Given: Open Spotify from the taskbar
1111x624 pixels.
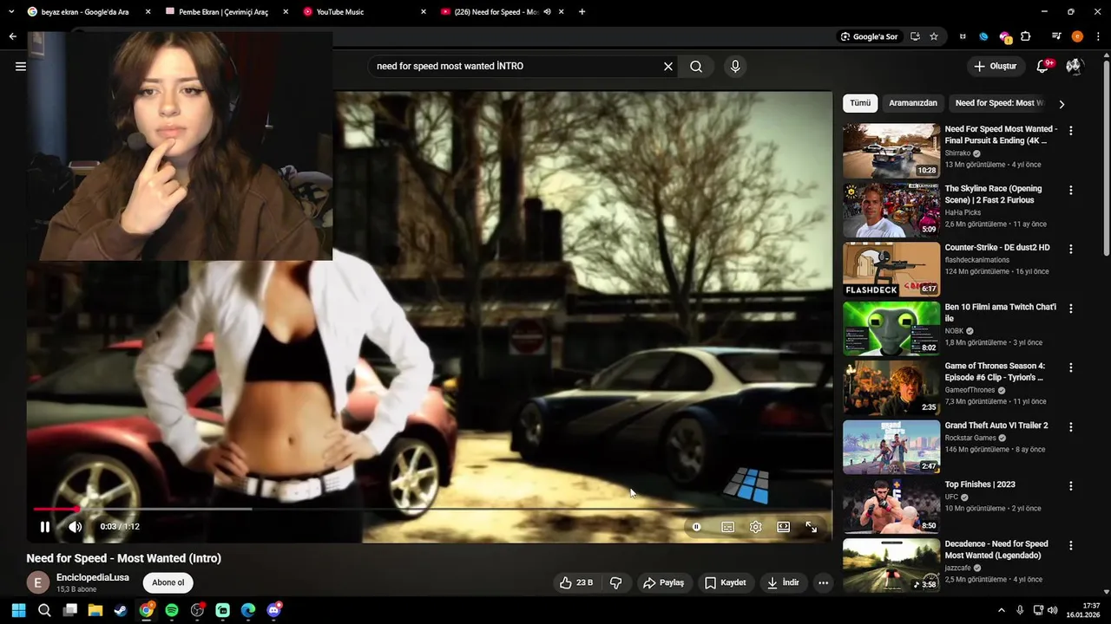Looking at the screenshot, I should click(x=172, y=610).
